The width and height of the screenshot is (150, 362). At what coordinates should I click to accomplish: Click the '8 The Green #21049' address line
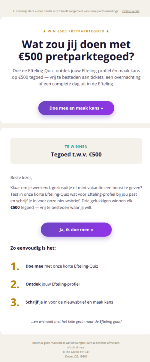point(76,352)
